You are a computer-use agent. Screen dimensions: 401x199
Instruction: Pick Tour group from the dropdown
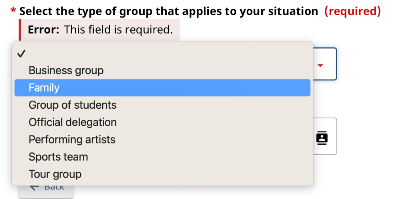55,174
